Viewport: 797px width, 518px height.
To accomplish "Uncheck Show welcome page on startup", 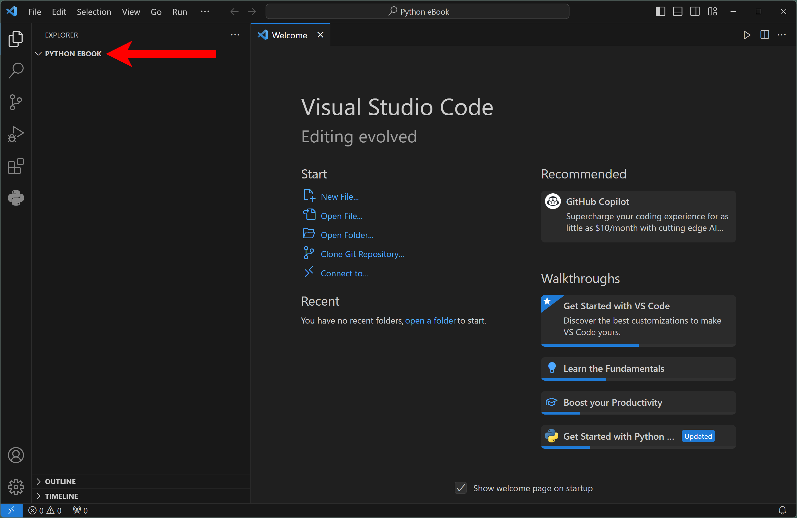I will pyautogui.click(x=461, y=488).
